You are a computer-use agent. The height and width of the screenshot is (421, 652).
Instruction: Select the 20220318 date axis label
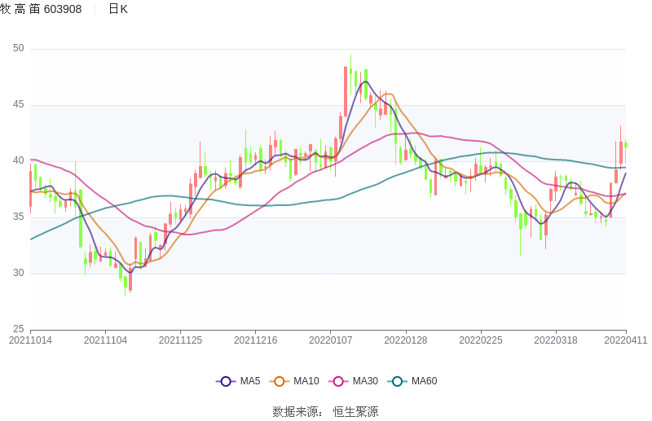(x=555, y=340)
